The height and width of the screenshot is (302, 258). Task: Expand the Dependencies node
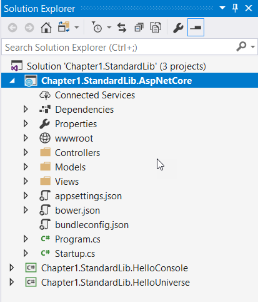[26, 109]
